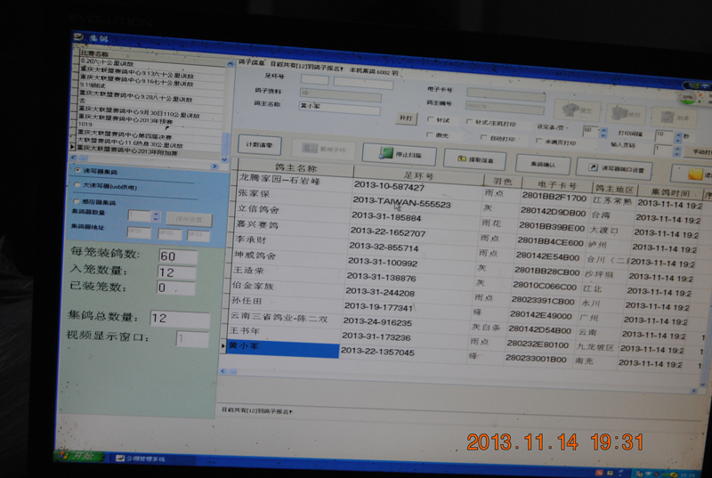Click the 打印间隔 spinner arrows

[x=676, y=135]
